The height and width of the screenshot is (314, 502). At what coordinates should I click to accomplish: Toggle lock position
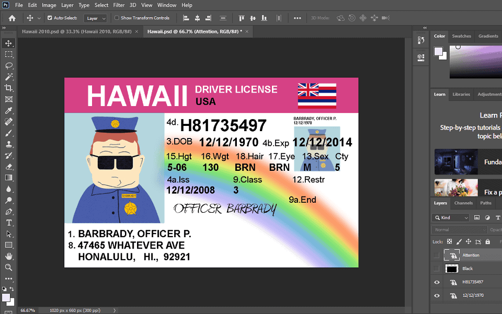(469, 242)
